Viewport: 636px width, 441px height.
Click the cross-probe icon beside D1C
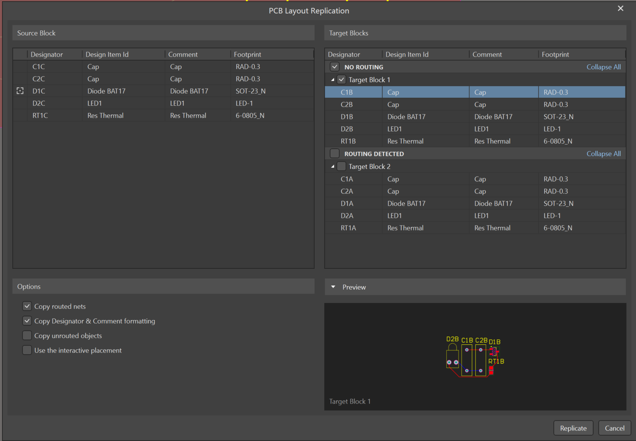coord(20,91)
